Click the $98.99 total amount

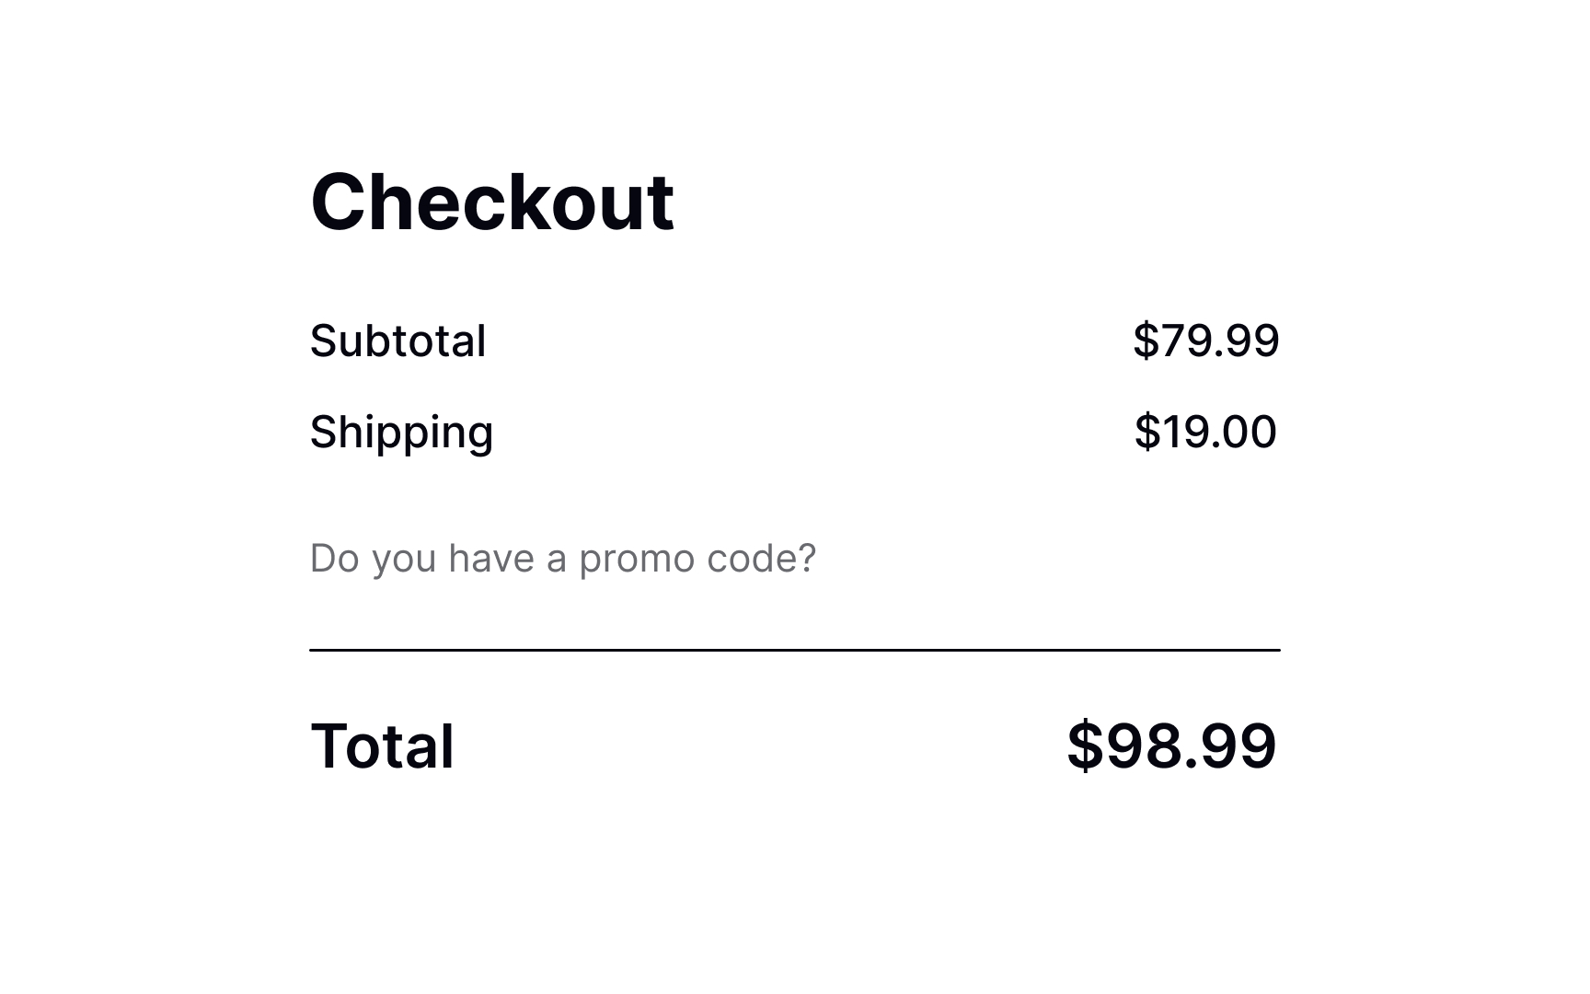click(1172, 747)
